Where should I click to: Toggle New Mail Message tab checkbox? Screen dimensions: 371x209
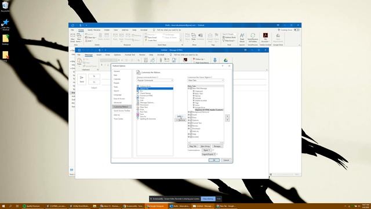[x=191, y=88]
